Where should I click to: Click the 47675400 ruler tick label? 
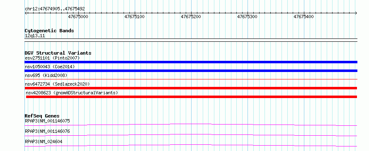[x=304, y=17]
